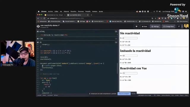This screenshot has width=190, height=107.
Task: Fold code at 'data () {' line
Action: [39, 83]
